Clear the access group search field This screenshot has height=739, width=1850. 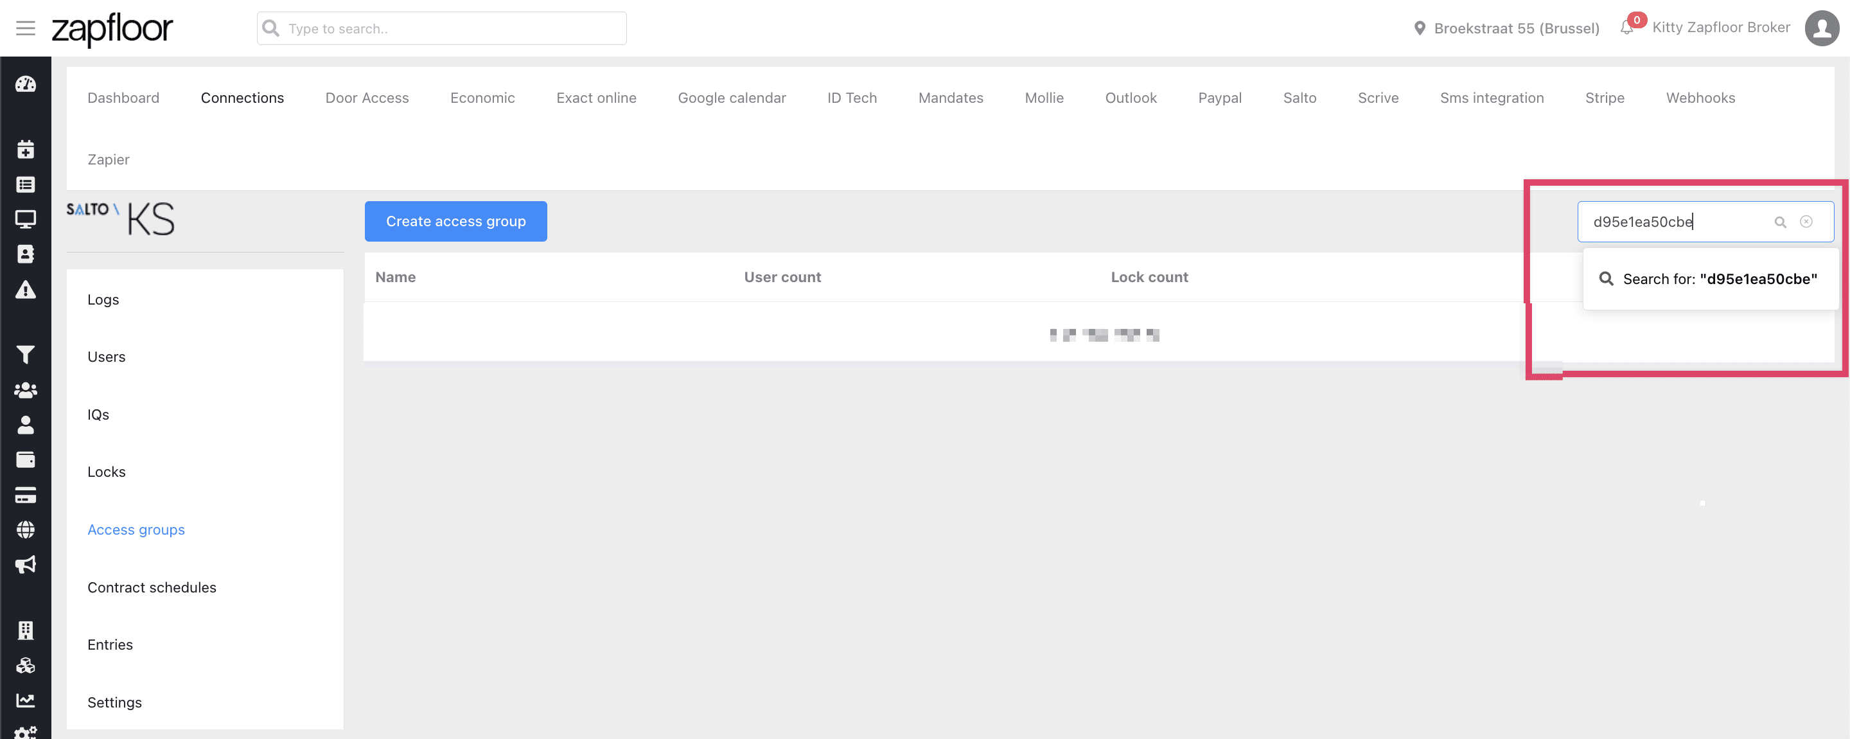pyautogui.click(x=1806, y=222)
